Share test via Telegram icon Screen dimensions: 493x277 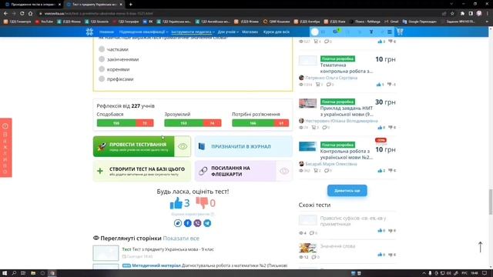pos(207,223)
